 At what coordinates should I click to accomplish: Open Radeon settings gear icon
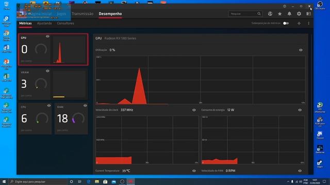(299, 14)
